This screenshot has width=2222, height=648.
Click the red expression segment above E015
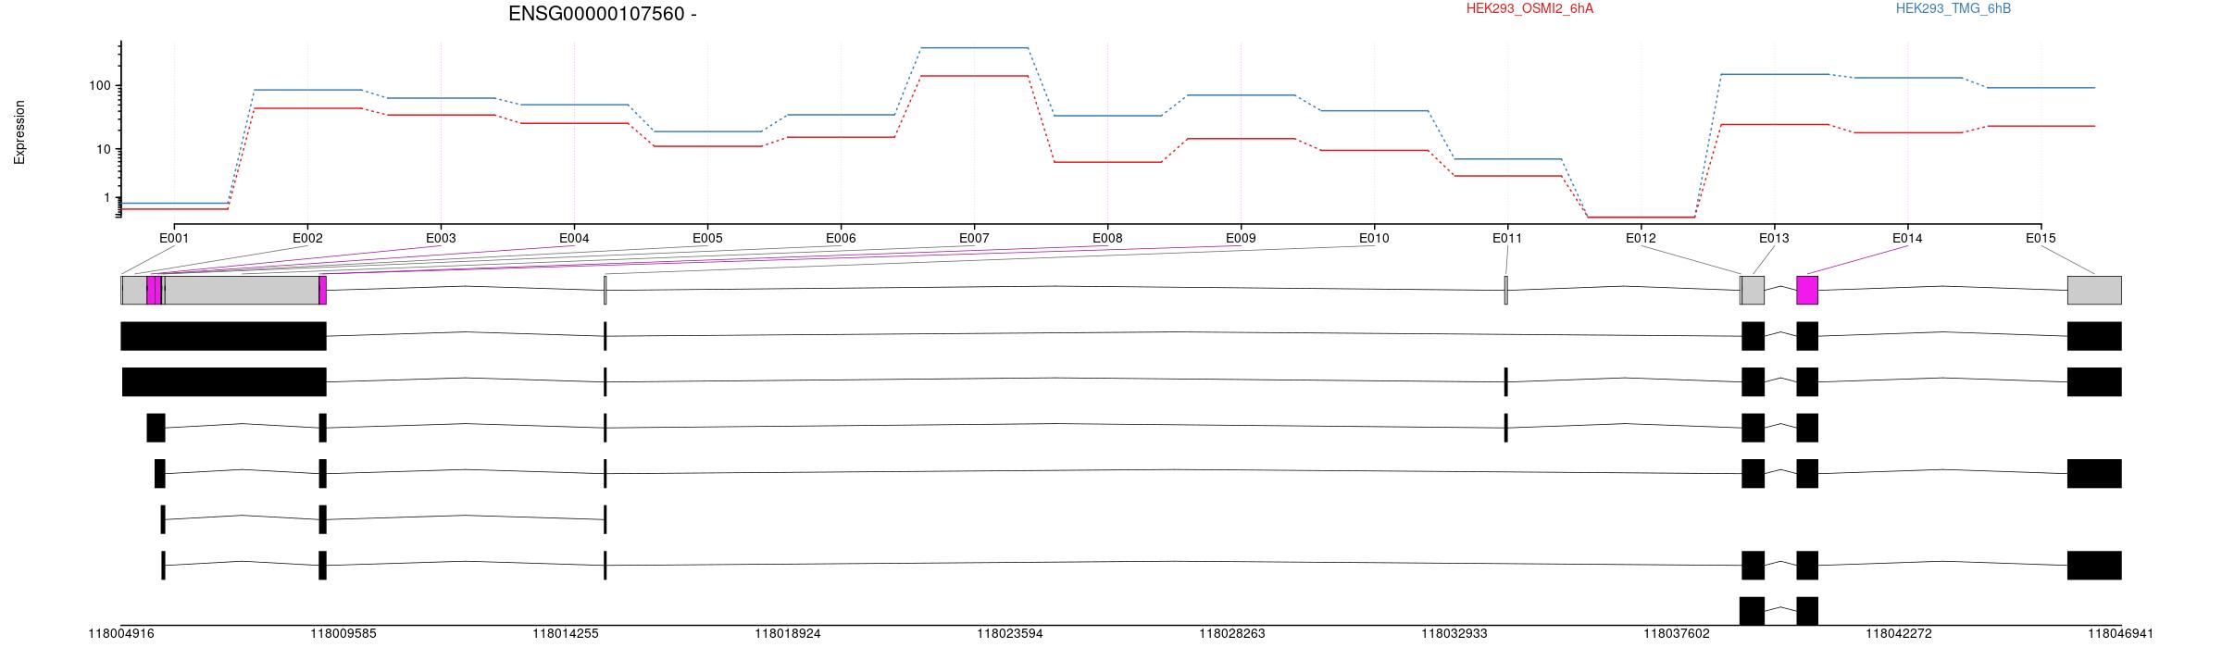[x=2041, y=126]
